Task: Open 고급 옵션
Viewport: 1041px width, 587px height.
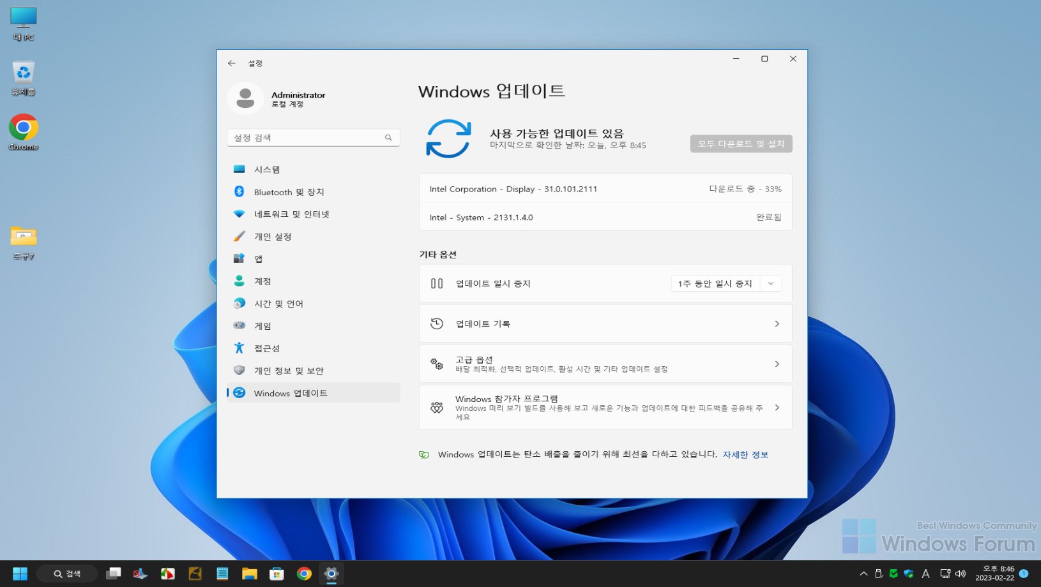Action: tap(605, 364)
